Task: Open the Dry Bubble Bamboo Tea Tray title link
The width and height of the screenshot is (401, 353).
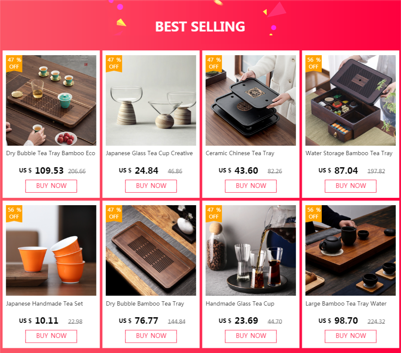Action: click(145, 303)
